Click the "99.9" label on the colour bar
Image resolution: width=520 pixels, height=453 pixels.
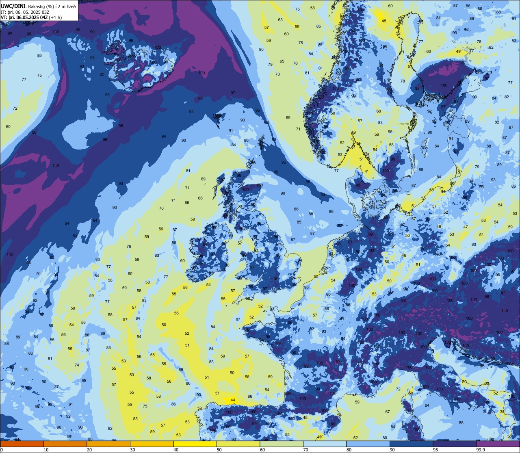pos(481,450)
